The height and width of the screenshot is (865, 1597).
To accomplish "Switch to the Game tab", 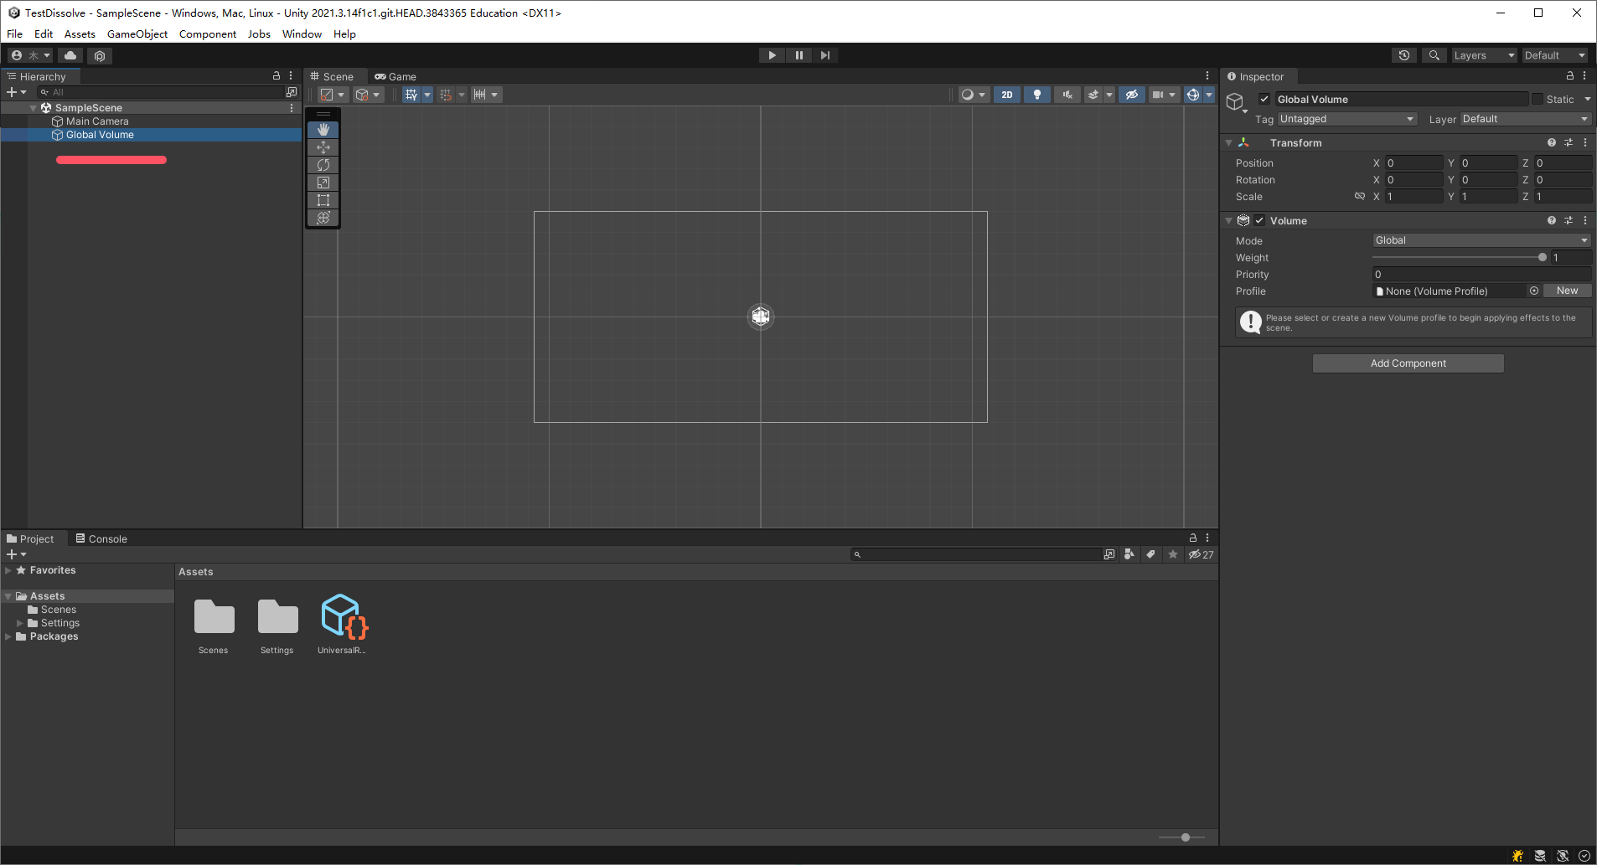I will [395, 76].
